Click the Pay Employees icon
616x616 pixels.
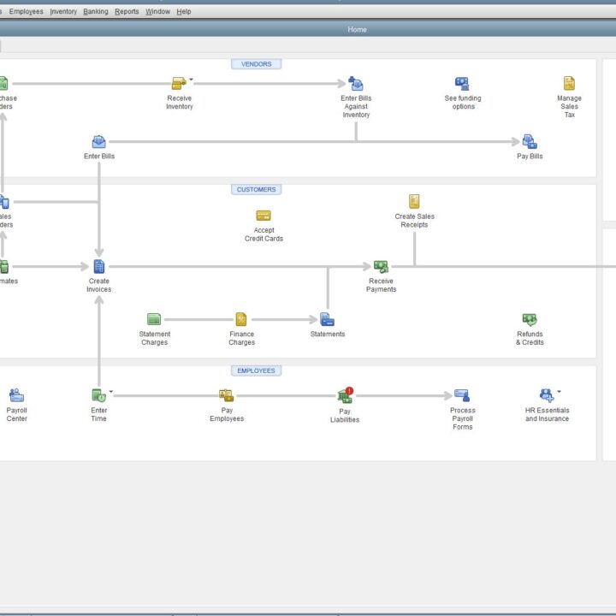[x=226, y=395]
